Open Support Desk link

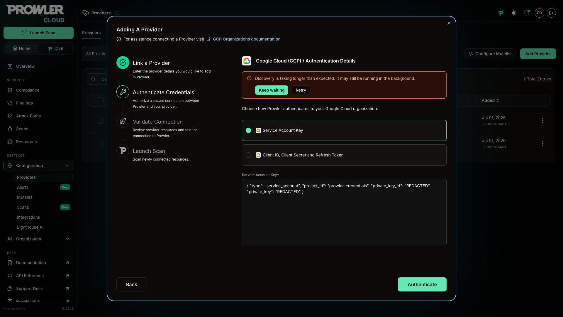pyautogui.click(x=38, y=289)
